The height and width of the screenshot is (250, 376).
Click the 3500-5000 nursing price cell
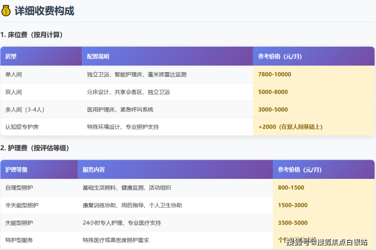(293, 223)
